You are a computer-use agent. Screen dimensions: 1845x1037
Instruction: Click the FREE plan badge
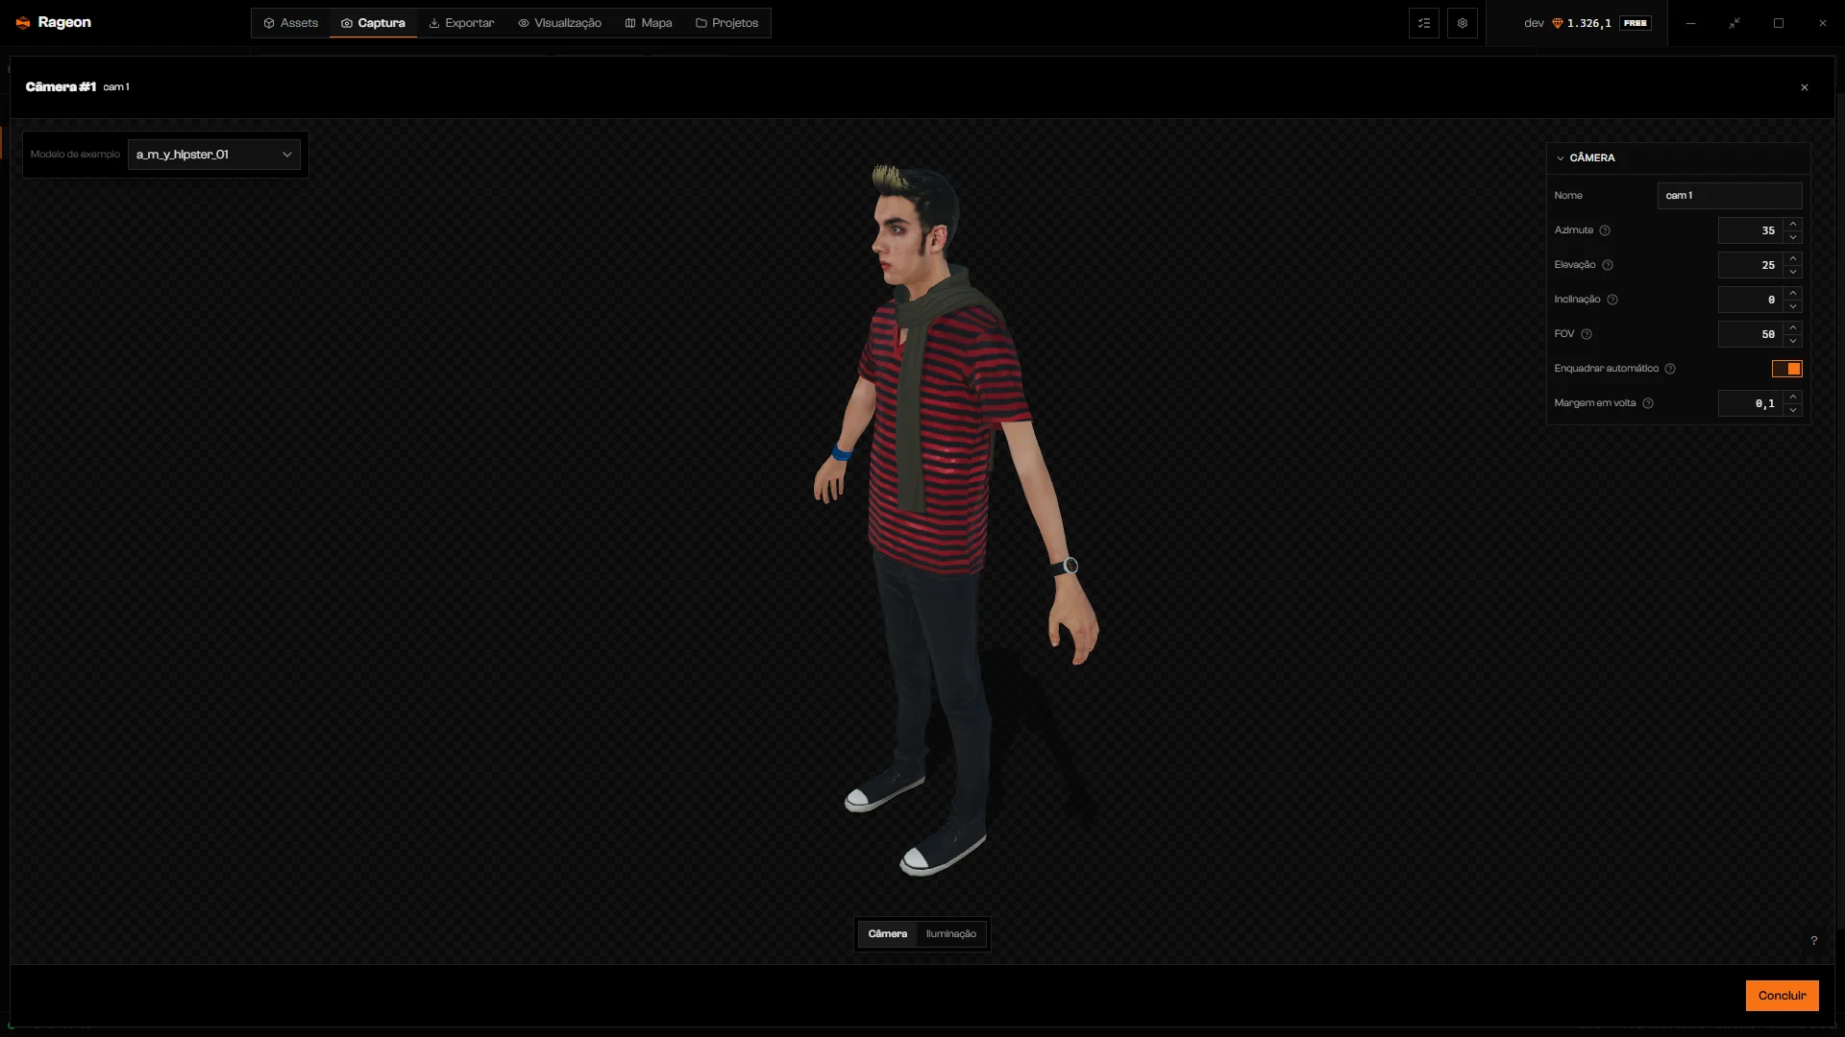(1636, 23)
